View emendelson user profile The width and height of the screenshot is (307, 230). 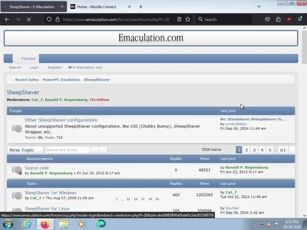point(236,124)
